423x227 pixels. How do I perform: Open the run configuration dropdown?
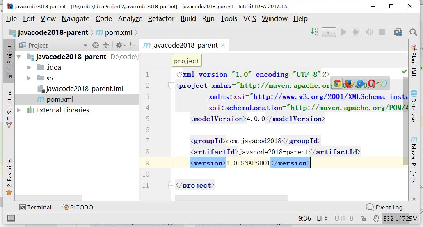329,32
